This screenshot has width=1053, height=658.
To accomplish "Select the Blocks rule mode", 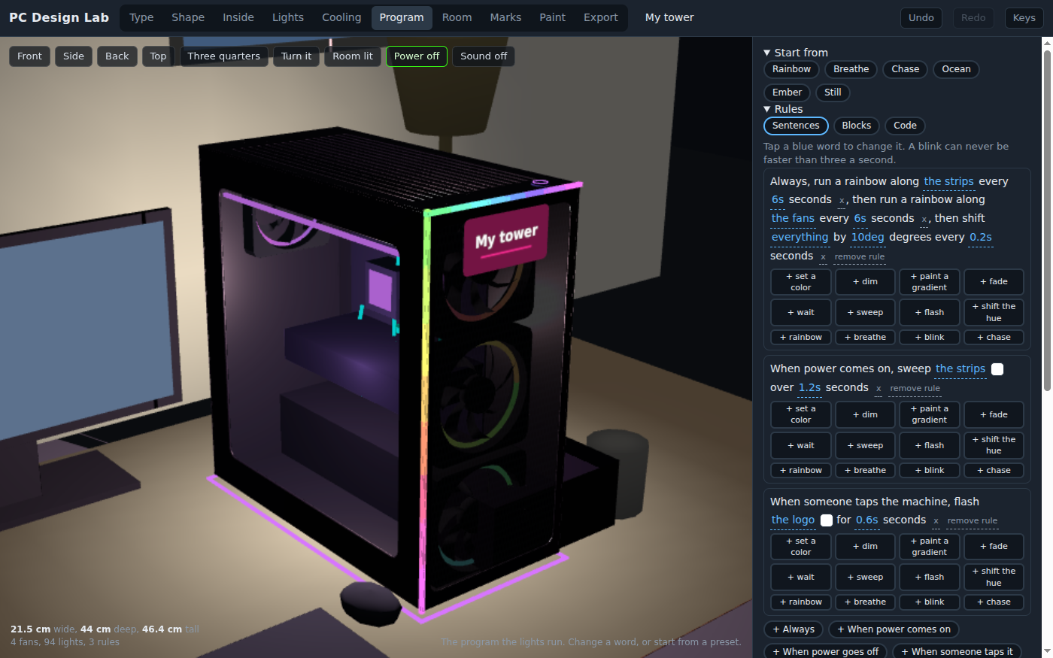I will point(857,126).
